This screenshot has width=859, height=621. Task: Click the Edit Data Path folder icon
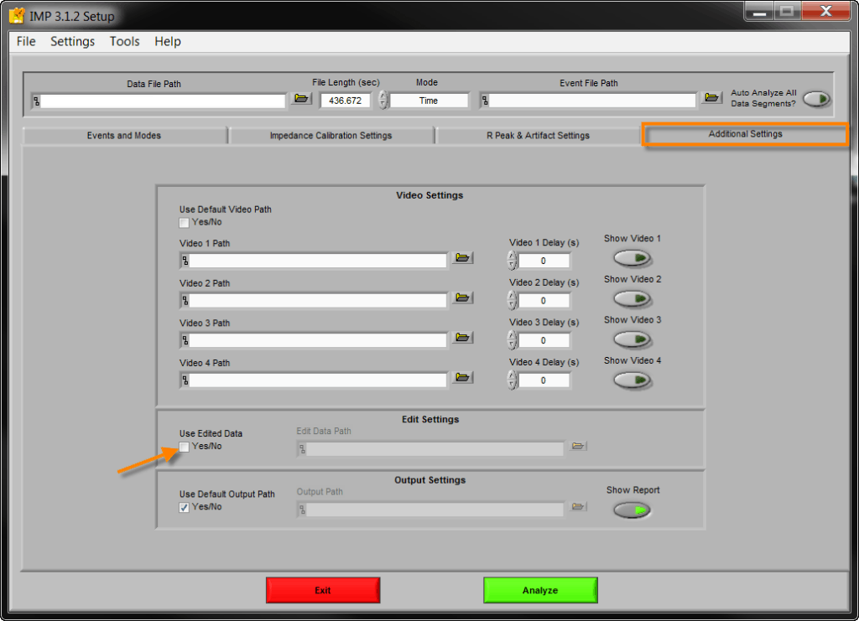pos(578,446)
